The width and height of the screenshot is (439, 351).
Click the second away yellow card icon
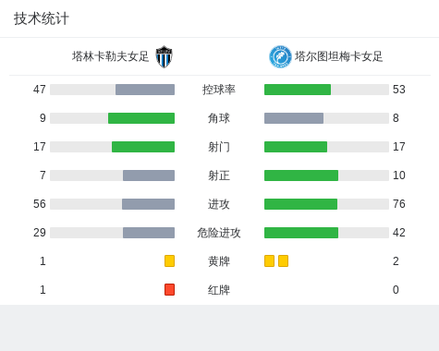click(283, 260)
